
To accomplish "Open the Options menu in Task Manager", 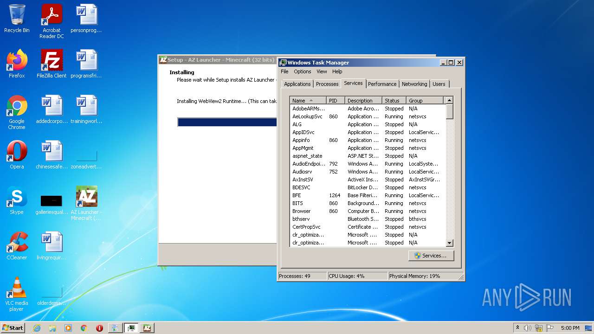I will pos(302,71).
